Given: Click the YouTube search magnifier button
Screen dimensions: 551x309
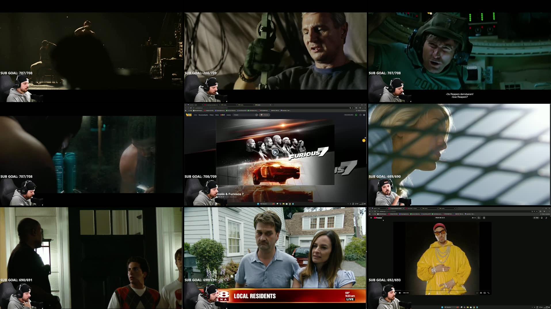Looking at the screenshot, I should [479, 218].
